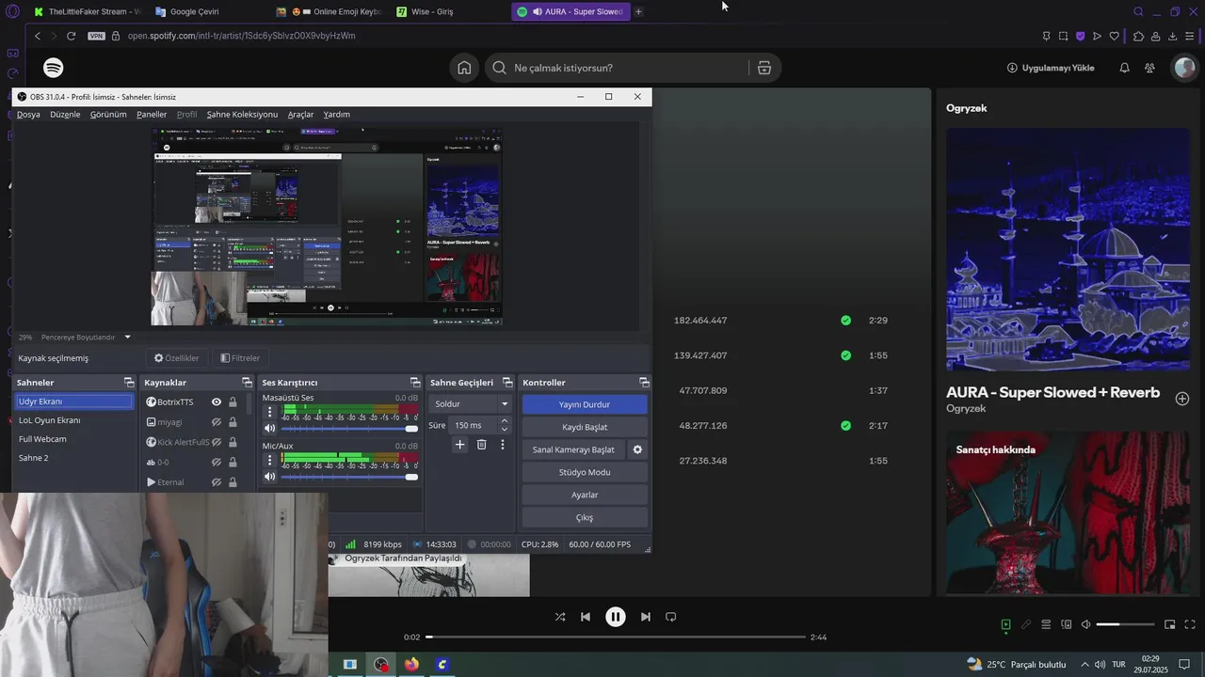Reload the browser page

(x=71, y=36)
